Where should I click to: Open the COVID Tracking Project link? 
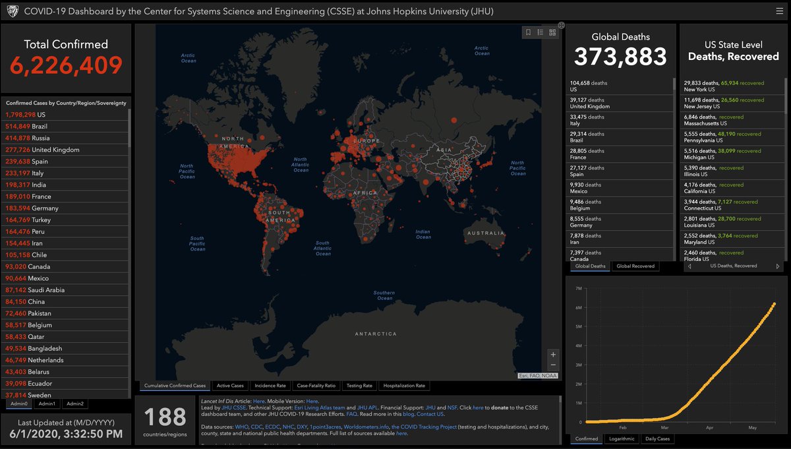tap(424, 427)
